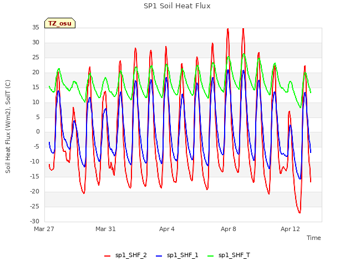Click the 15 y-axis tick label
The height and width of the screenshot is (266, 355).
click(35, 87)
